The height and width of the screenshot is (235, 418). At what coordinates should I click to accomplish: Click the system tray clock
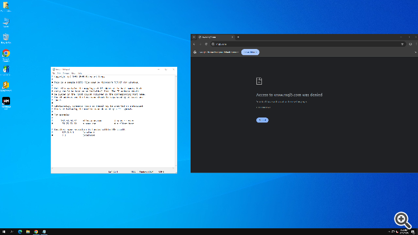[404, 232]
